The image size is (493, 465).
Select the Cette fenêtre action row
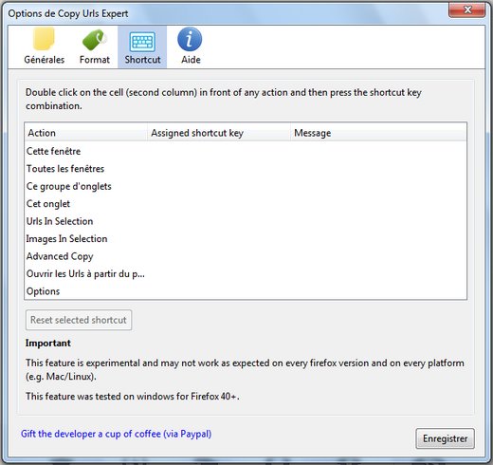coord(246,151)
